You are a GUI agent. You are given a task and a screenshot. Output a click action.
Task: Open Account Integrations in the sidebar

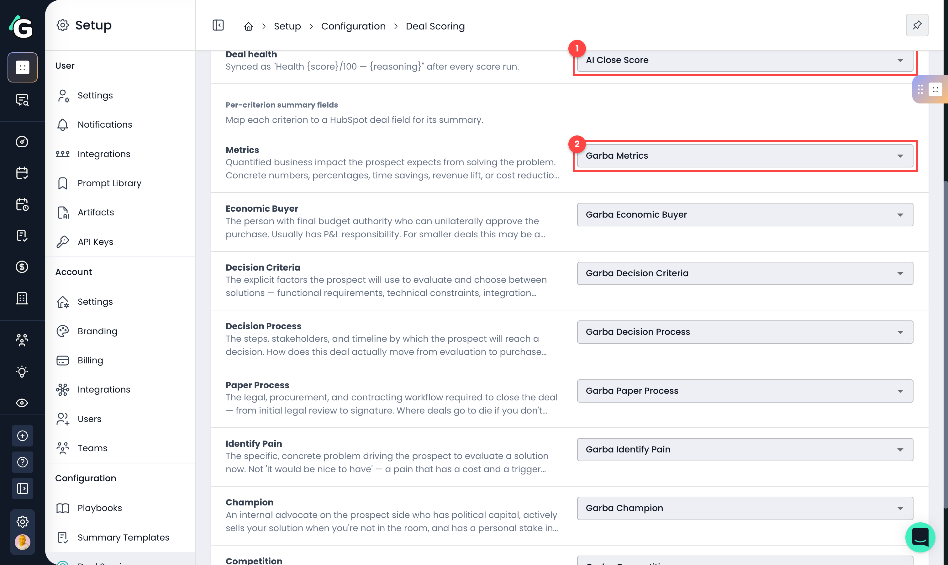pos(120,390)
